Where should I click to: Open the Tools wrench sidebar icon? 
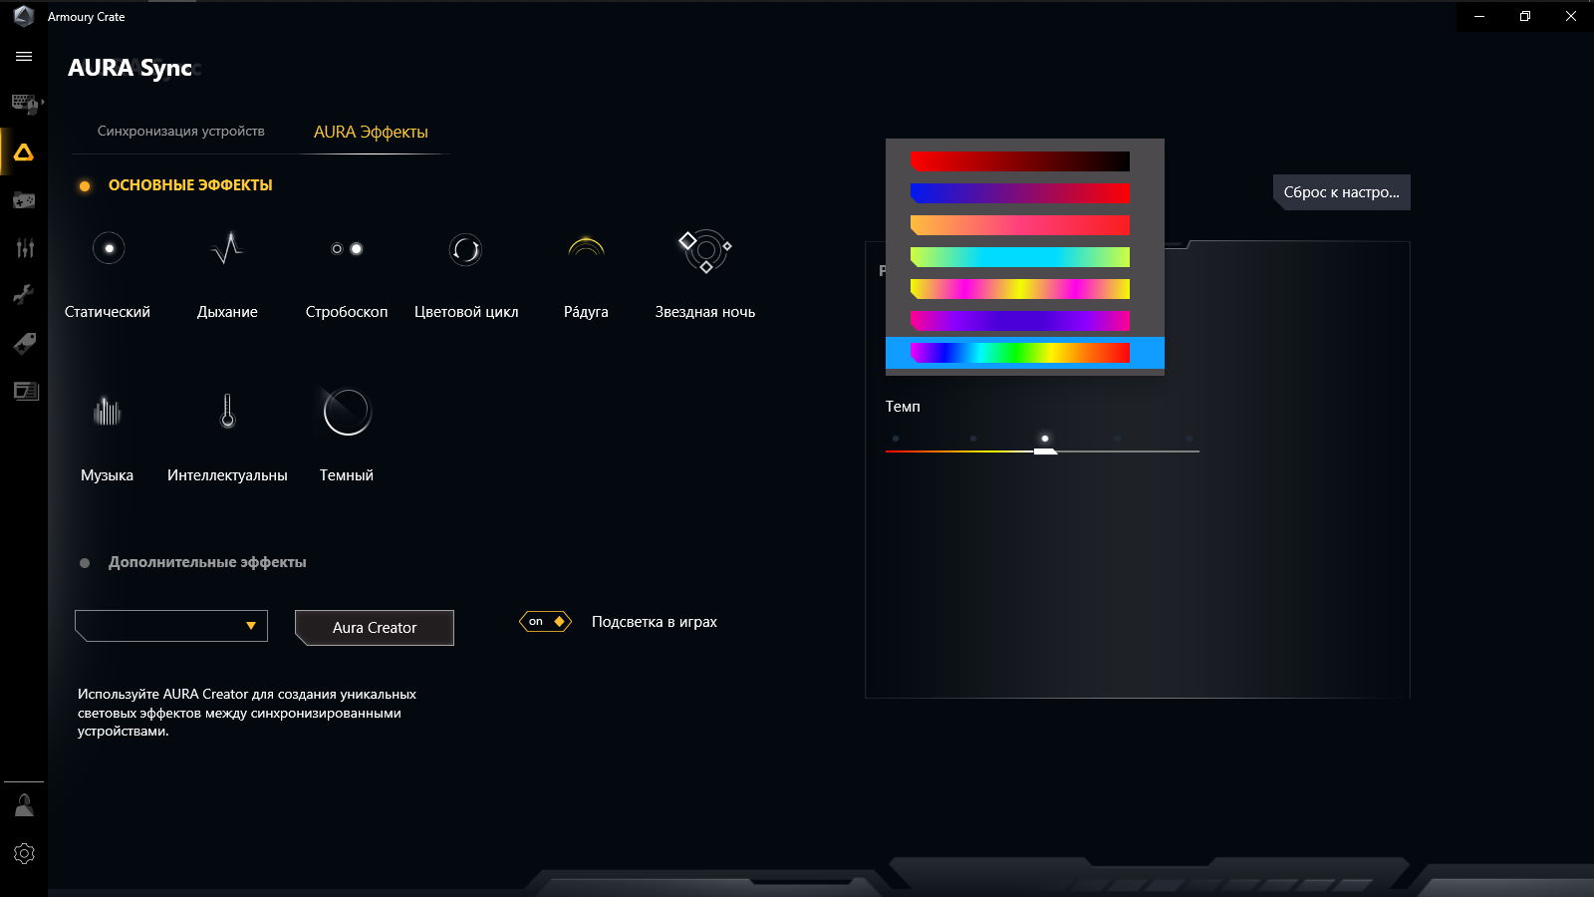point(24,294)
